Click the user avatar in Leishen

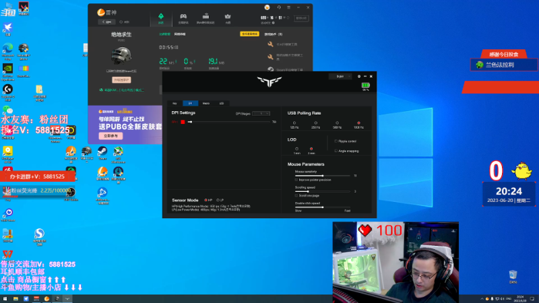click(267, 7)
